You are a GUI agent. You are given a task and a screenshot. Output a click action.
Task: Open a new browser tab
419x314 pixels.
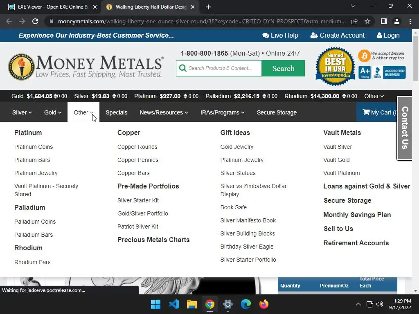[208, 7]
